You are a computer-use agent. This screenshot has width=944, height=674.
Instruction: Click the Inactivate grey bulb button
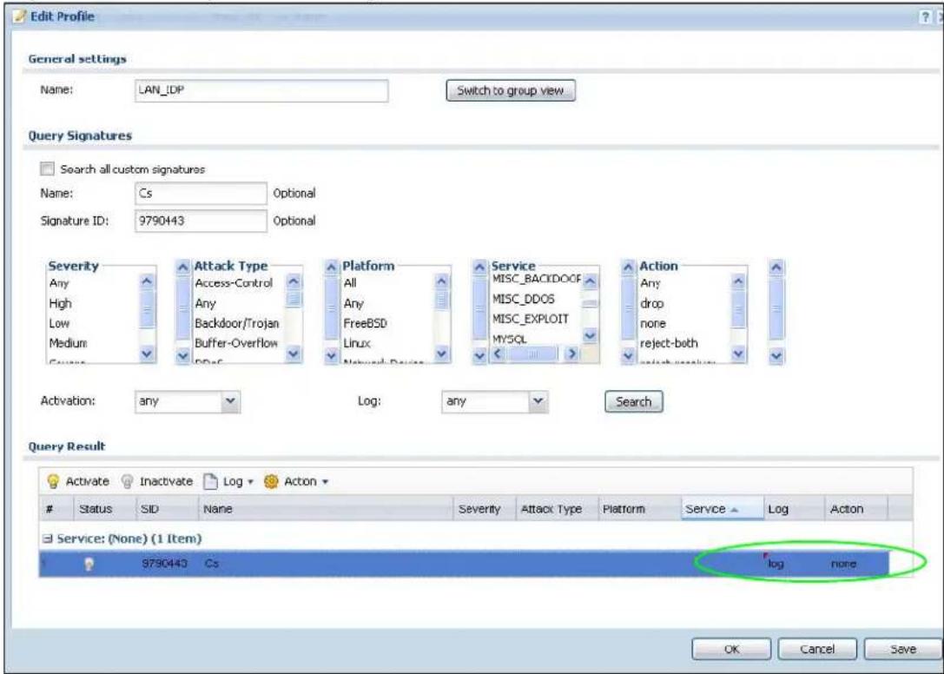click(156, 481)
